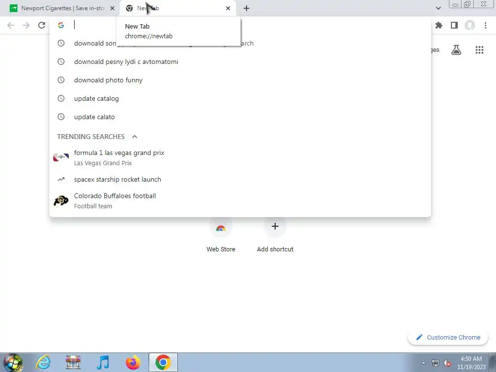Go forward with the forward arrow
496x372 pixels.
(26, 25)
